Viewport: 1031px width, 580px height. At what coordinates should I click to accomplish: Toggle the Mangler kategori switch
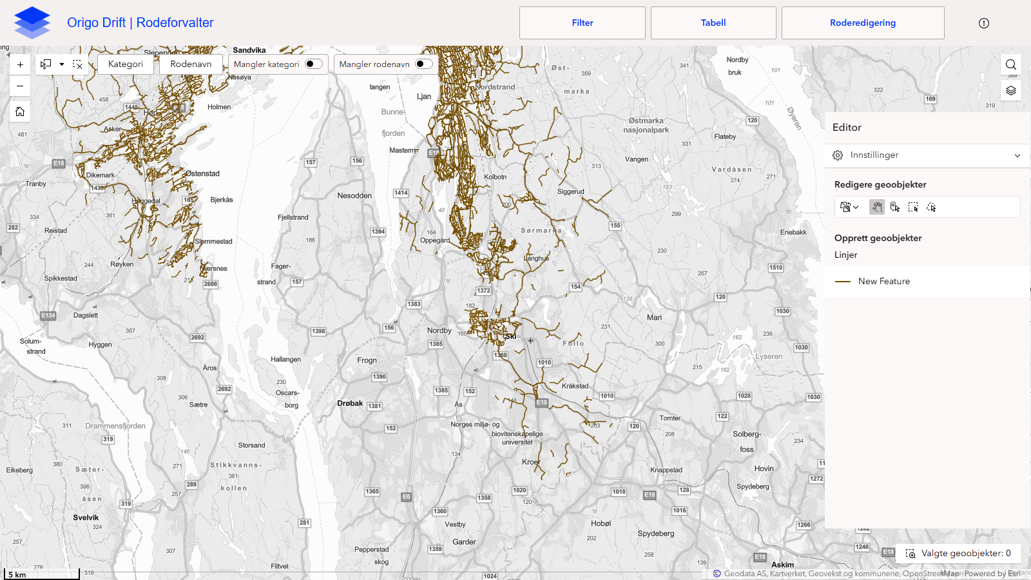[314, 64]
